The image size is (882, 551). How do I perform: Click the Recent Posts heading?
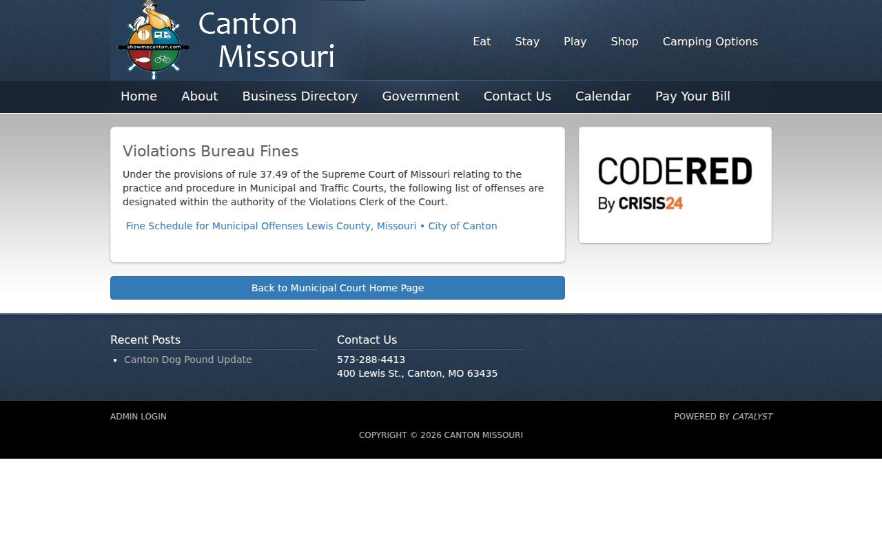point(145,340)
